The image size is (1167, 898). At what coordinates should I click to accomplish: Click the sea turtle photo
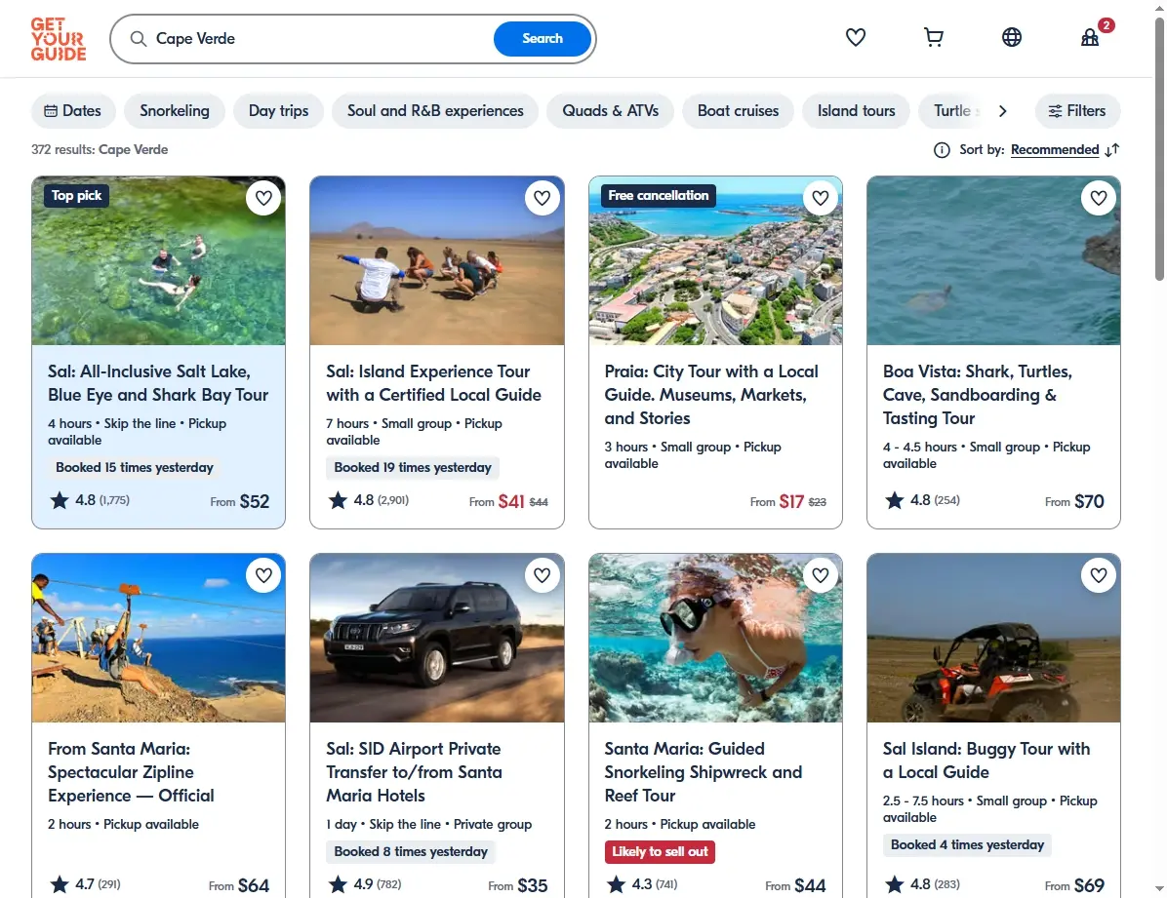pyautogui.click(x=993, y=260)
